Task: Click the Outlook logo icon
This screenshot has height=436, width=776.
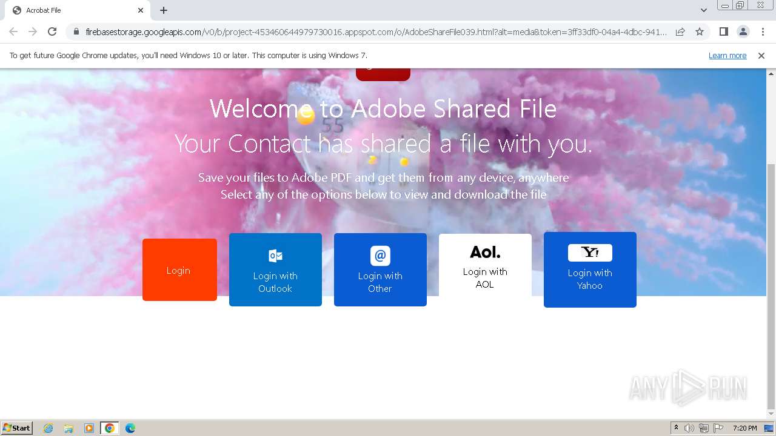Action: pos(275,256)
